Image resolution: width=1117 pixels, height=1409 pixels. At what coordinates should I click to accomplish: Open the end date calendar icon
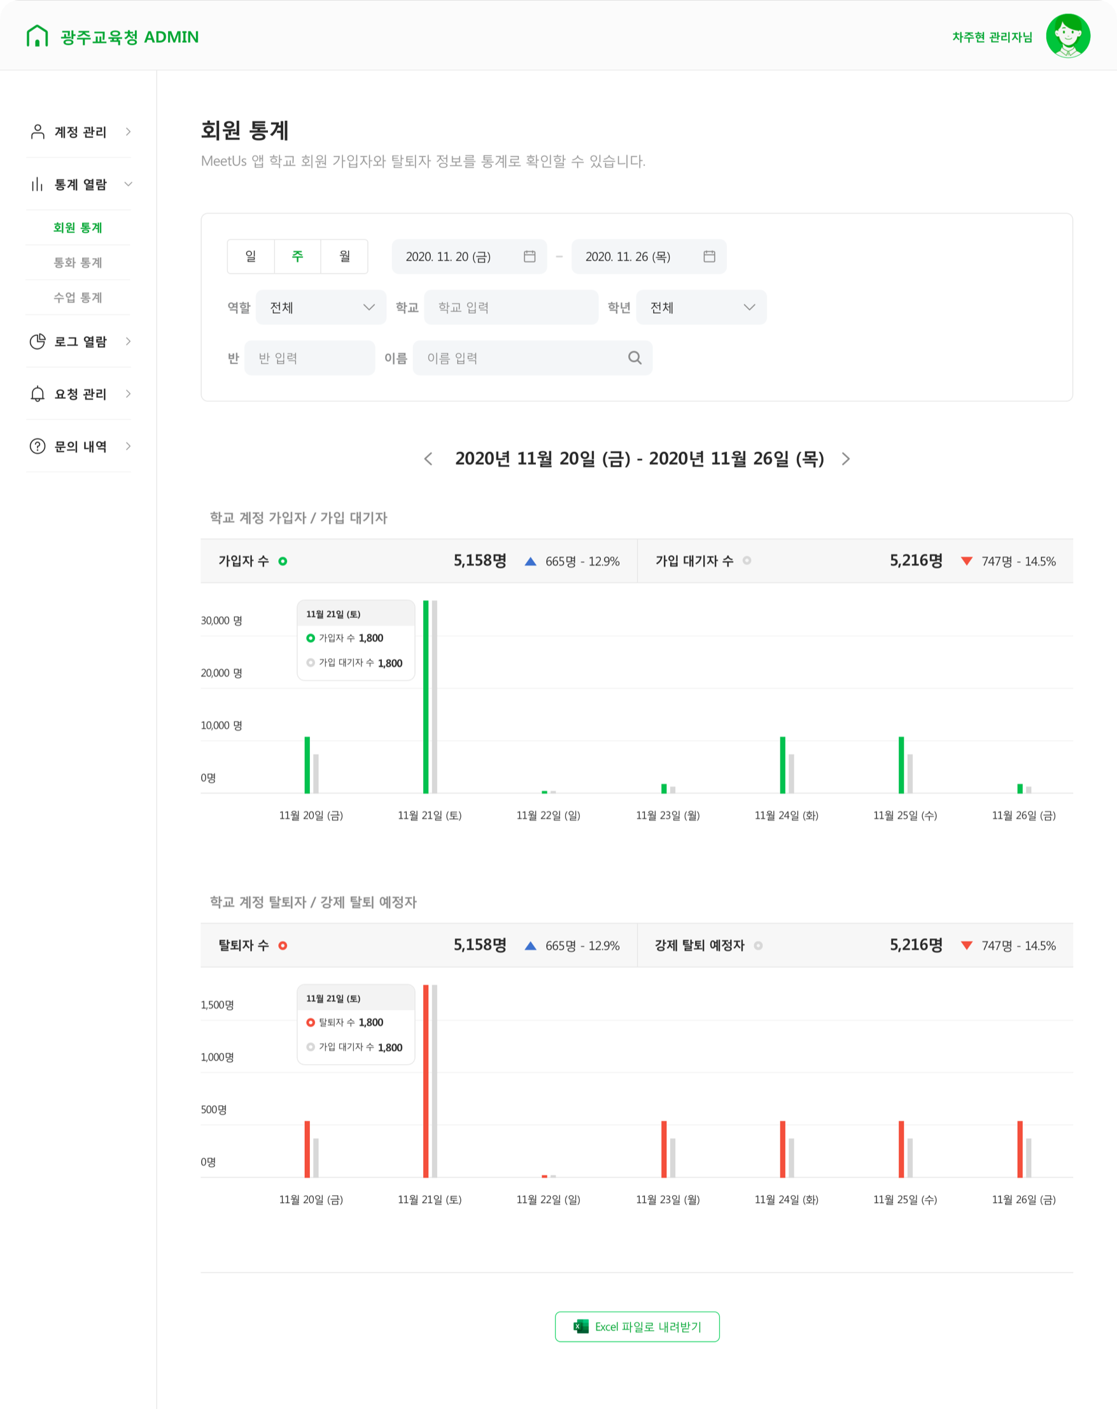point(709,256)
